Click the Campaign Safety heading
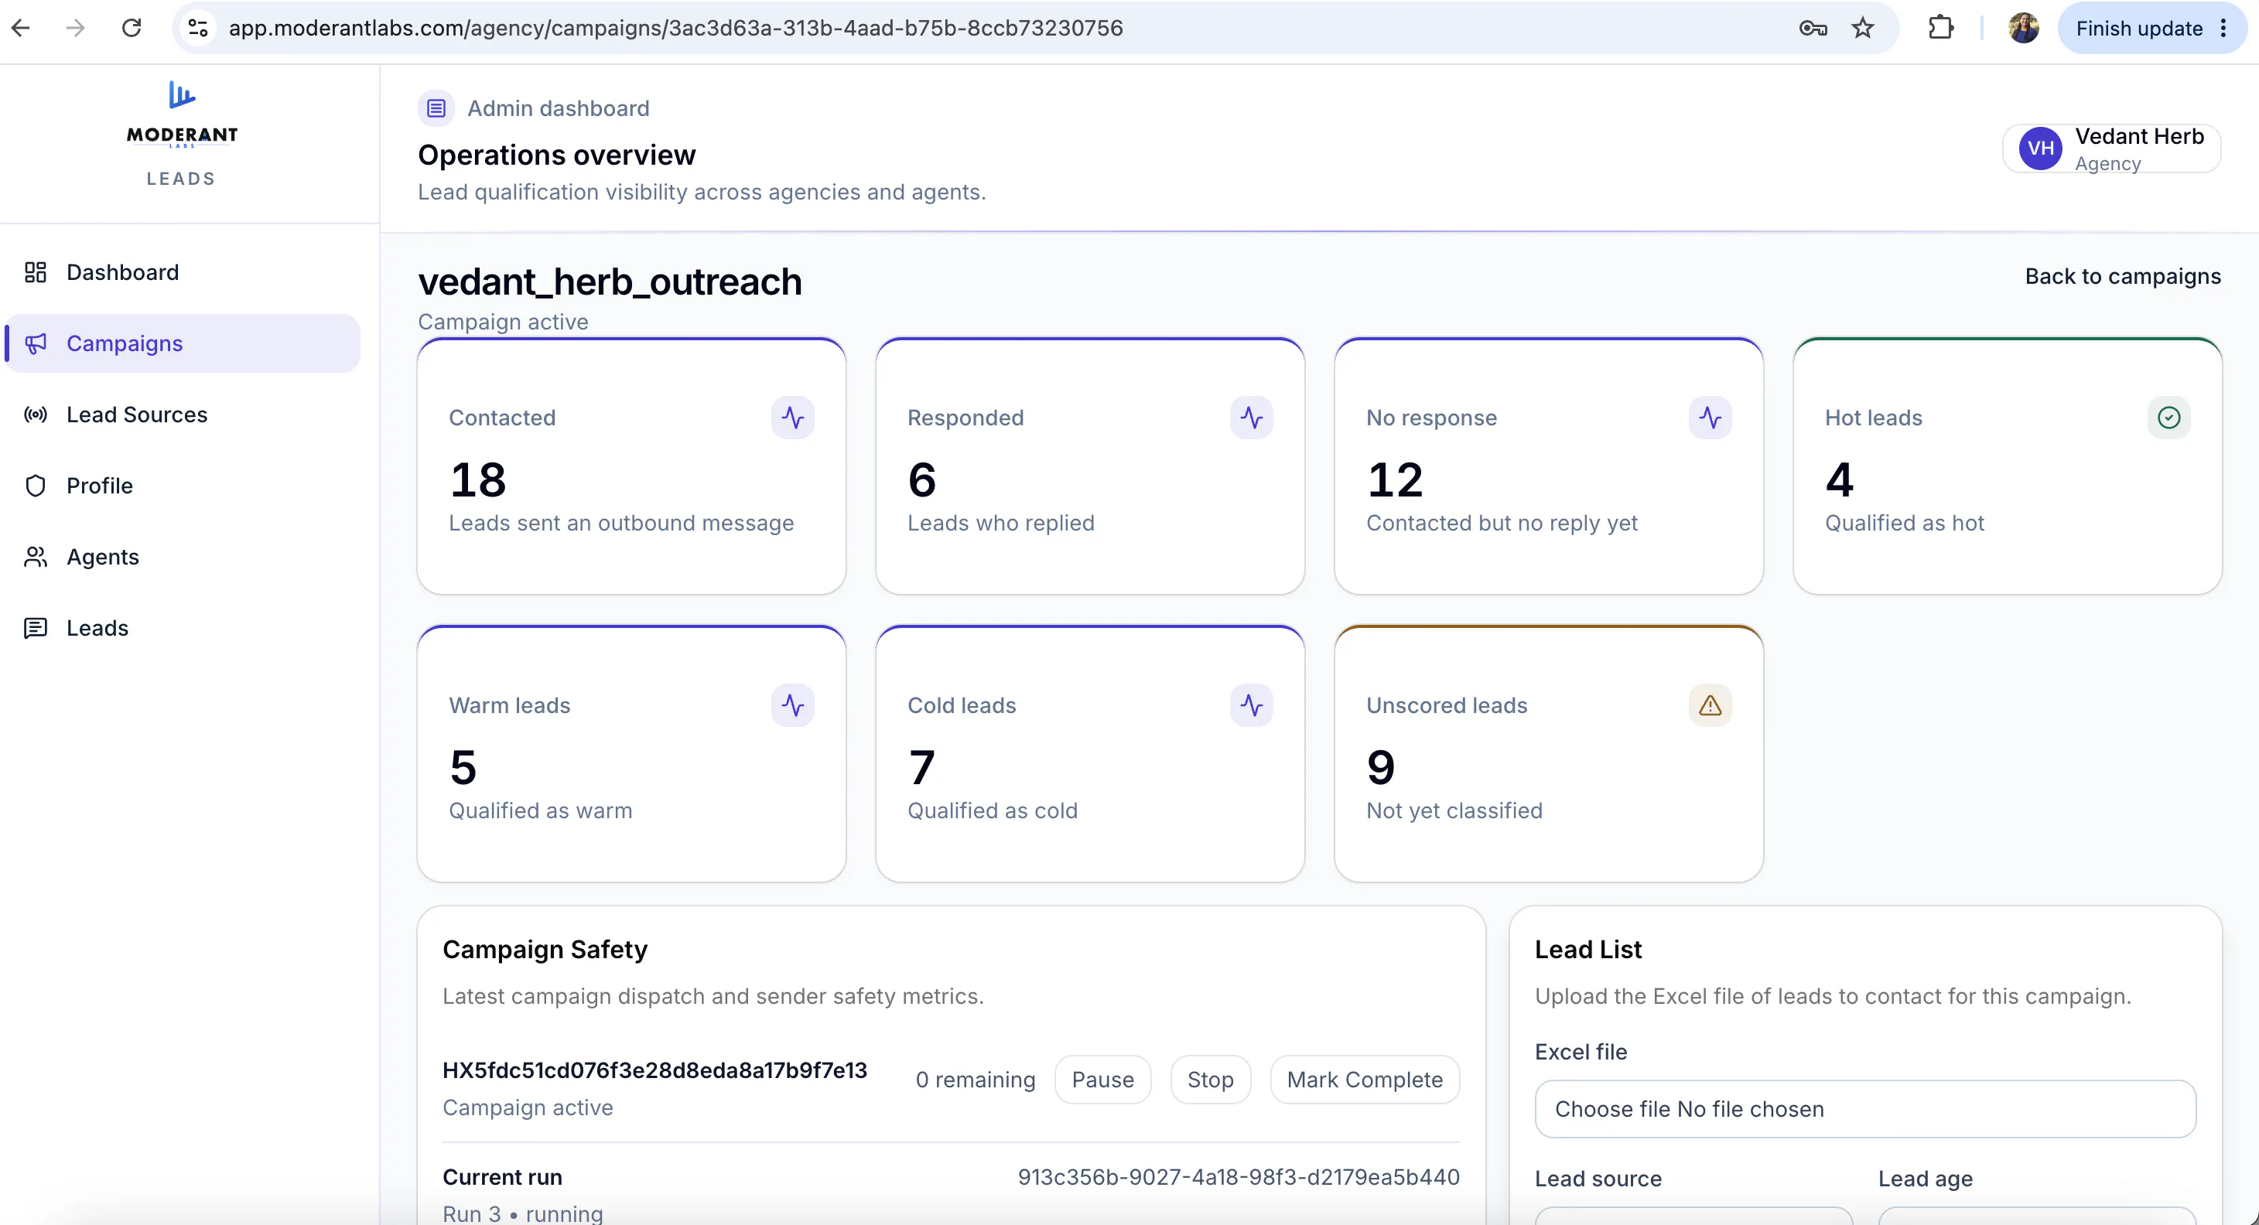Image resolution: width=2259 pixels, height=1225 pixels. (x=545, y=950)
